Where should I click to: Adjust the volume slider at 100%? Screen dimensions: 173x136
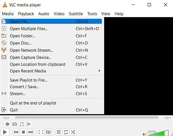pos(158,133)
